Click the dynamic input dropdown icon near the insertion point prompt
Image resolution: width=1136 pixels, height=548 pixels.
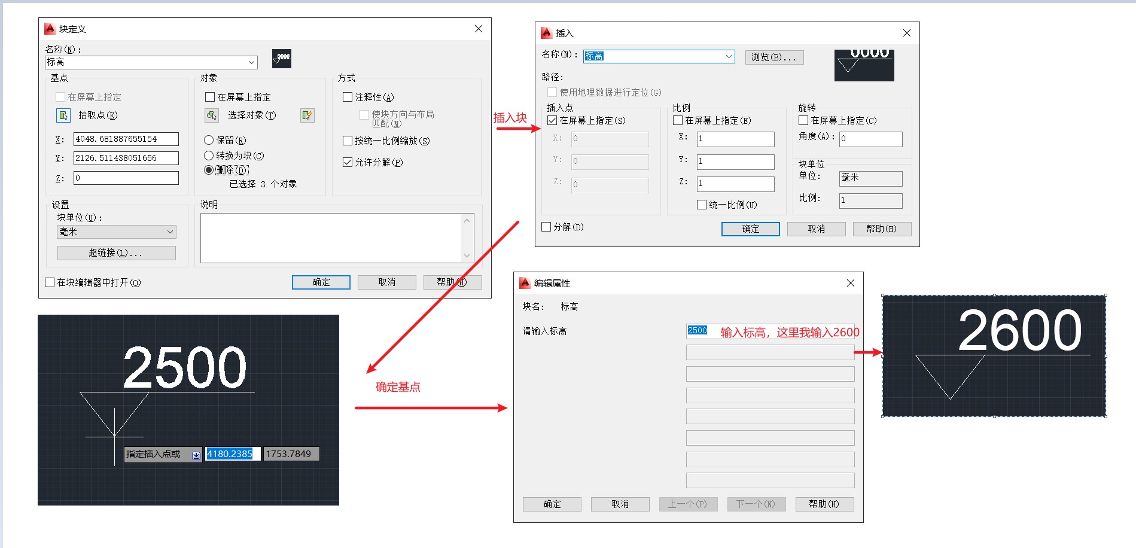[196, 455]
